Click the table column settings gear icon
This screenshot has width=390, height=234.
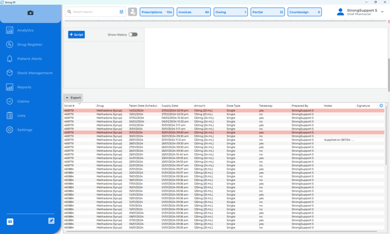[x=381, y=106]
